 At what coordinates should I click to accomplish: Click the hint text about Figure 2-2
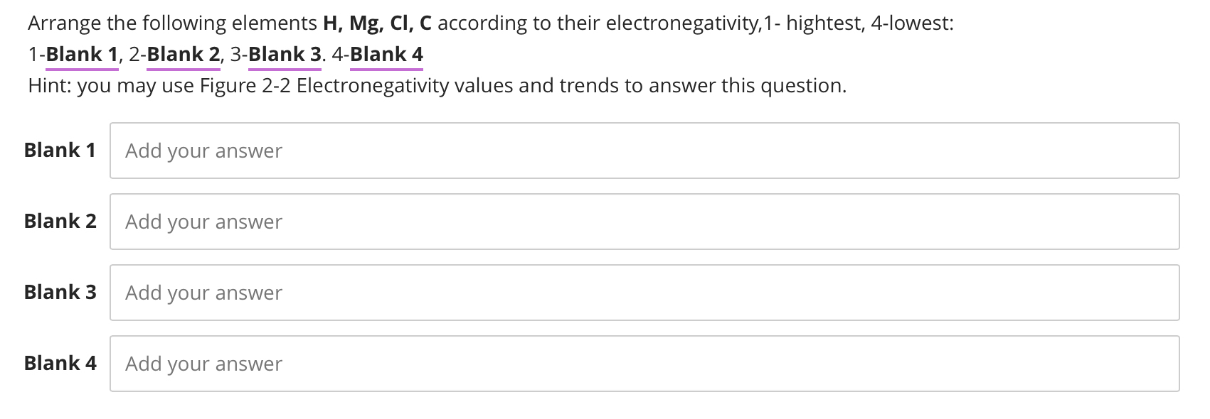point(437,86)
